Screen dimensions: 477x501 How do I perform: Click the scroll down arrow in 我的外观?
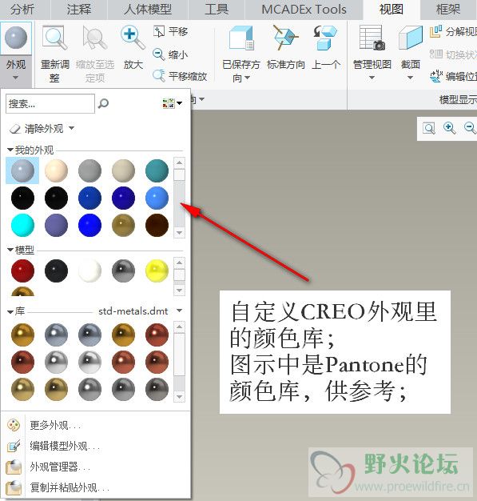[x=179, y=233]
